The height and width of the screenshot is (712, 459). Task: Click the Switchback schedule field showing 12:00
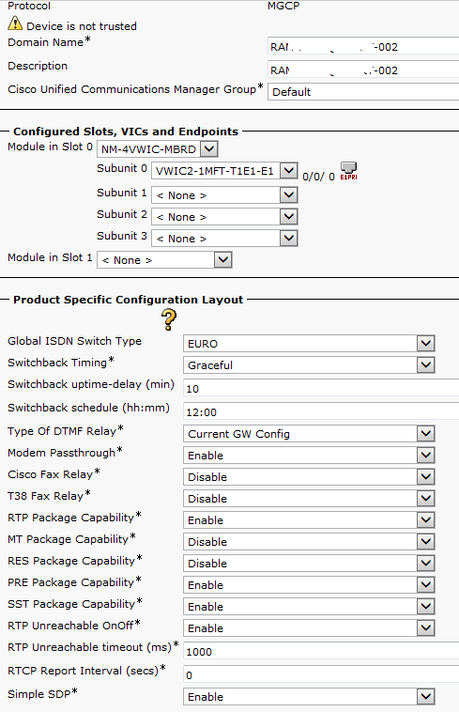[x=321, y=411]
